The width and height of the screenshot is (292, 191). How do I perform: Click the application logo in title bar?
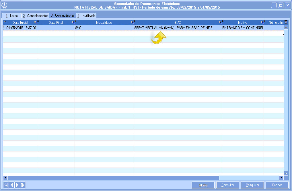(5, 5)
